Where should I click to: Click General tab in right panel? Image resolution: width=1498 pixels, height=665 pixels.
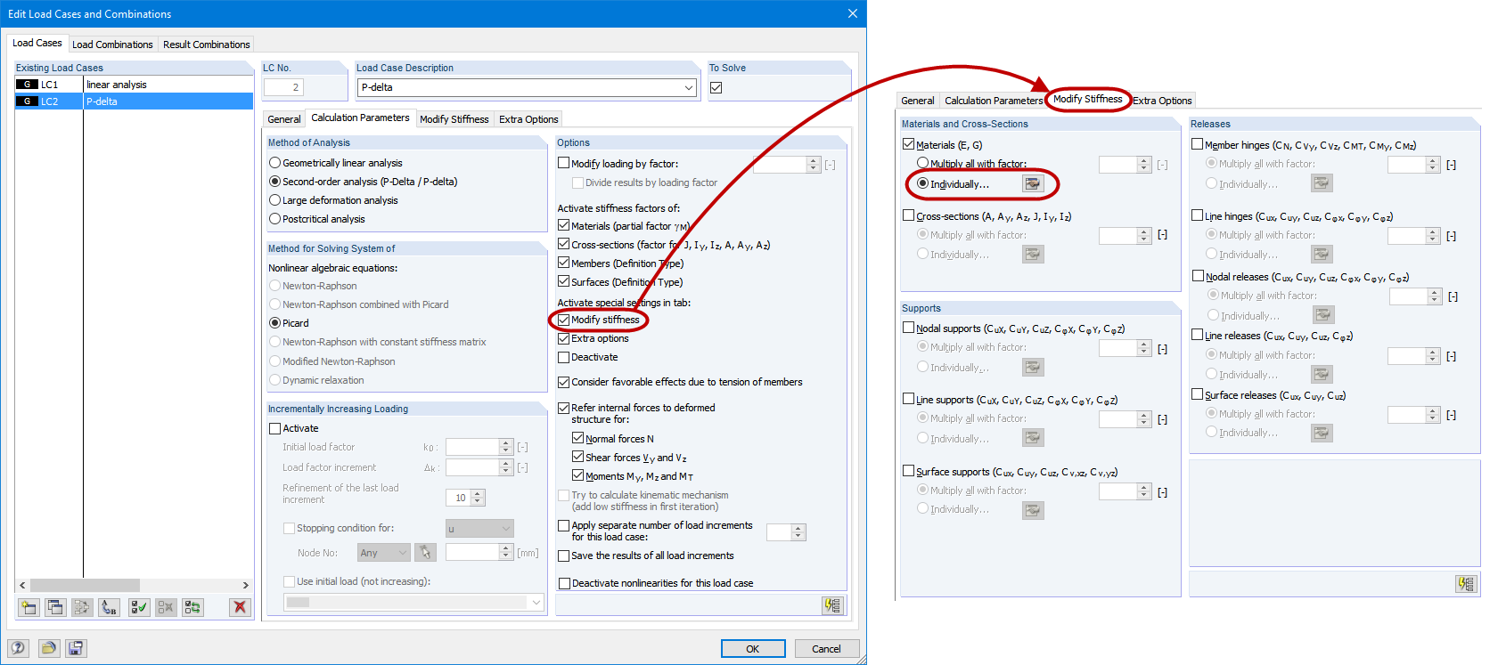click(x=918, y=101)
